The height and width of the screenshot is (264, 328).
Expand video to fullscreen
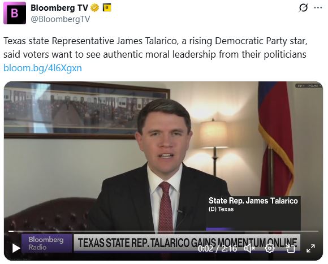[x=310, y=248]
